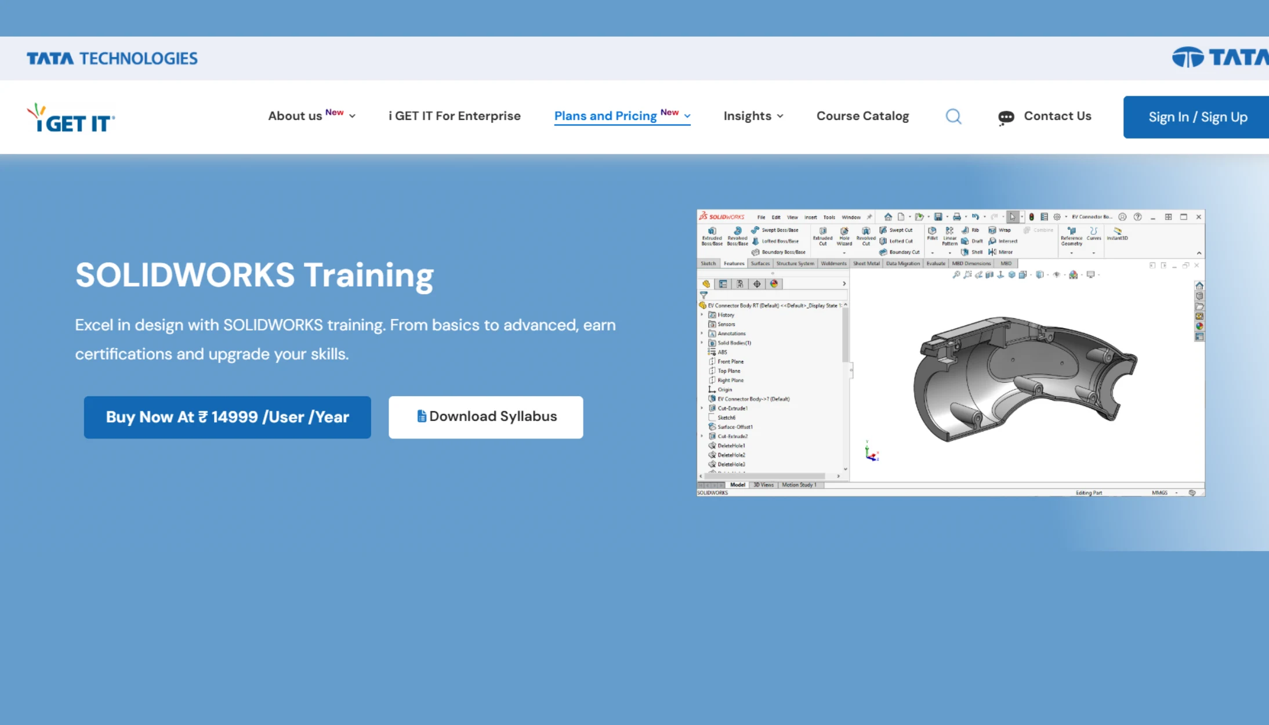
Task: Click the Download Syllabus button
Action: point(485,417)
